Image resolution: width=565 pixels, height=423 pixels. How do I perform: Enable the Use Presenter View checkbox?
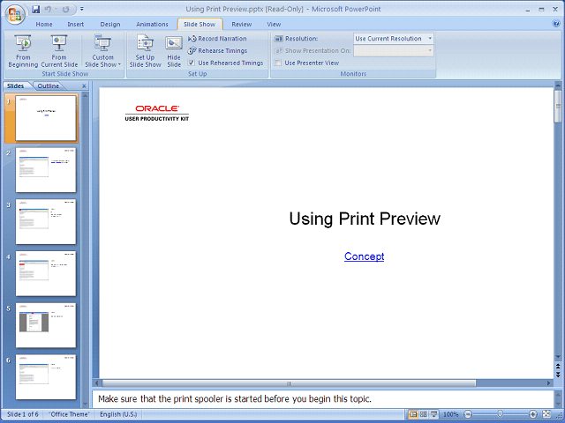tap(278, 63)
